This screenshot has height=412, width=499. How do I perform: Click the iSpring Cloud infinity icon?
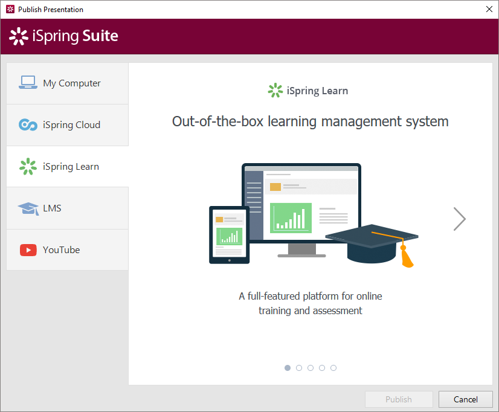tap(28, 124)
